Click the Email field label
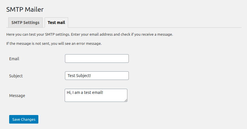The image size is (247, 129). (14, 59)
